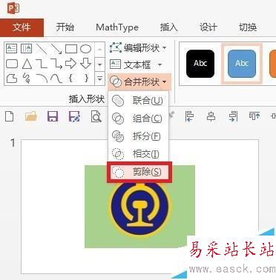Switch to the 插入 tab
The width and height of the screenshot is (276, 280).
coord(168,27)
